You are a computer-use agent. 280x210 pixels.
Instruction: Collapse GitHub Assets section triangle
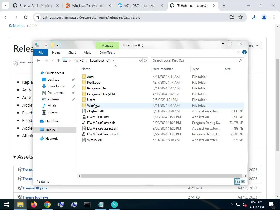click(x=15, y=157)
